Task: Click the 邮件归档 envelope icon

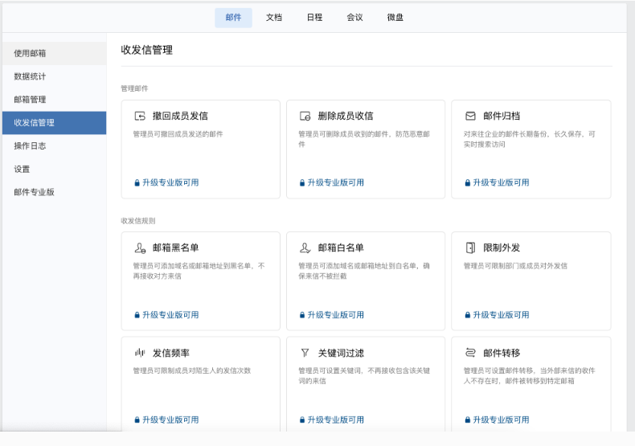Action: tap(470, 116)
